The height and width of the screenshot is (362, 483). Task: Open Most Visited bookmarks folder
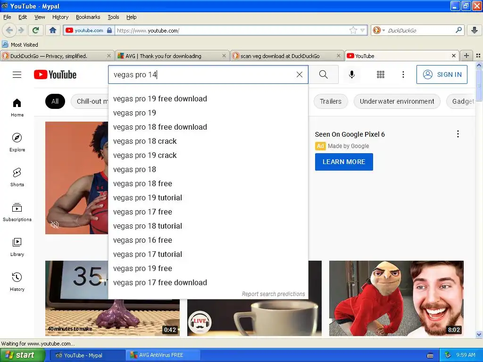coord(20,45)
